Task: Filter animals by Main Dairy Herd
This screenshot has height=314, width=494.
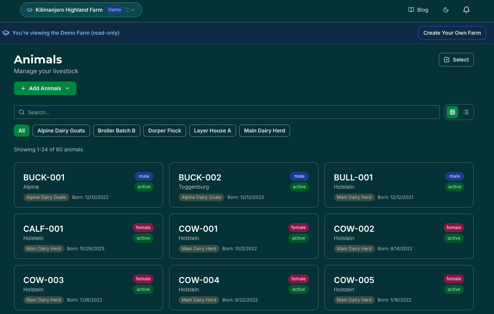Action: [264, 131]
